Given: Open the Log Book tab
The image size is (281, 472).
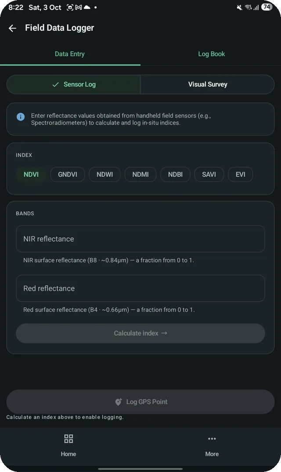Looking at the screenshot, I should 212,54.
